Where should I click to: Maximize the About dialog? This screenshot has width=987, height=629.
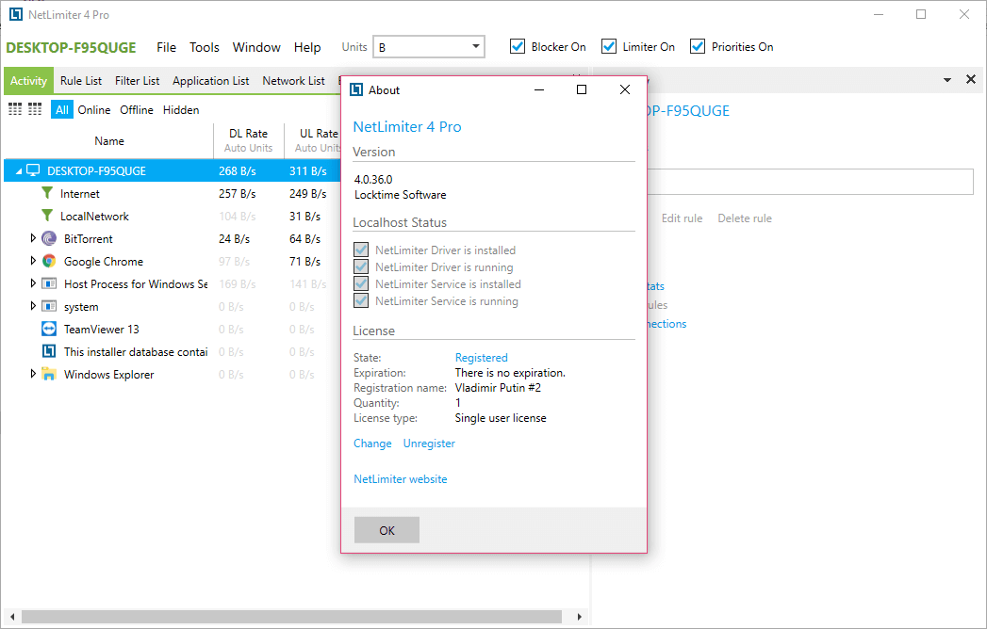point(582,89)
